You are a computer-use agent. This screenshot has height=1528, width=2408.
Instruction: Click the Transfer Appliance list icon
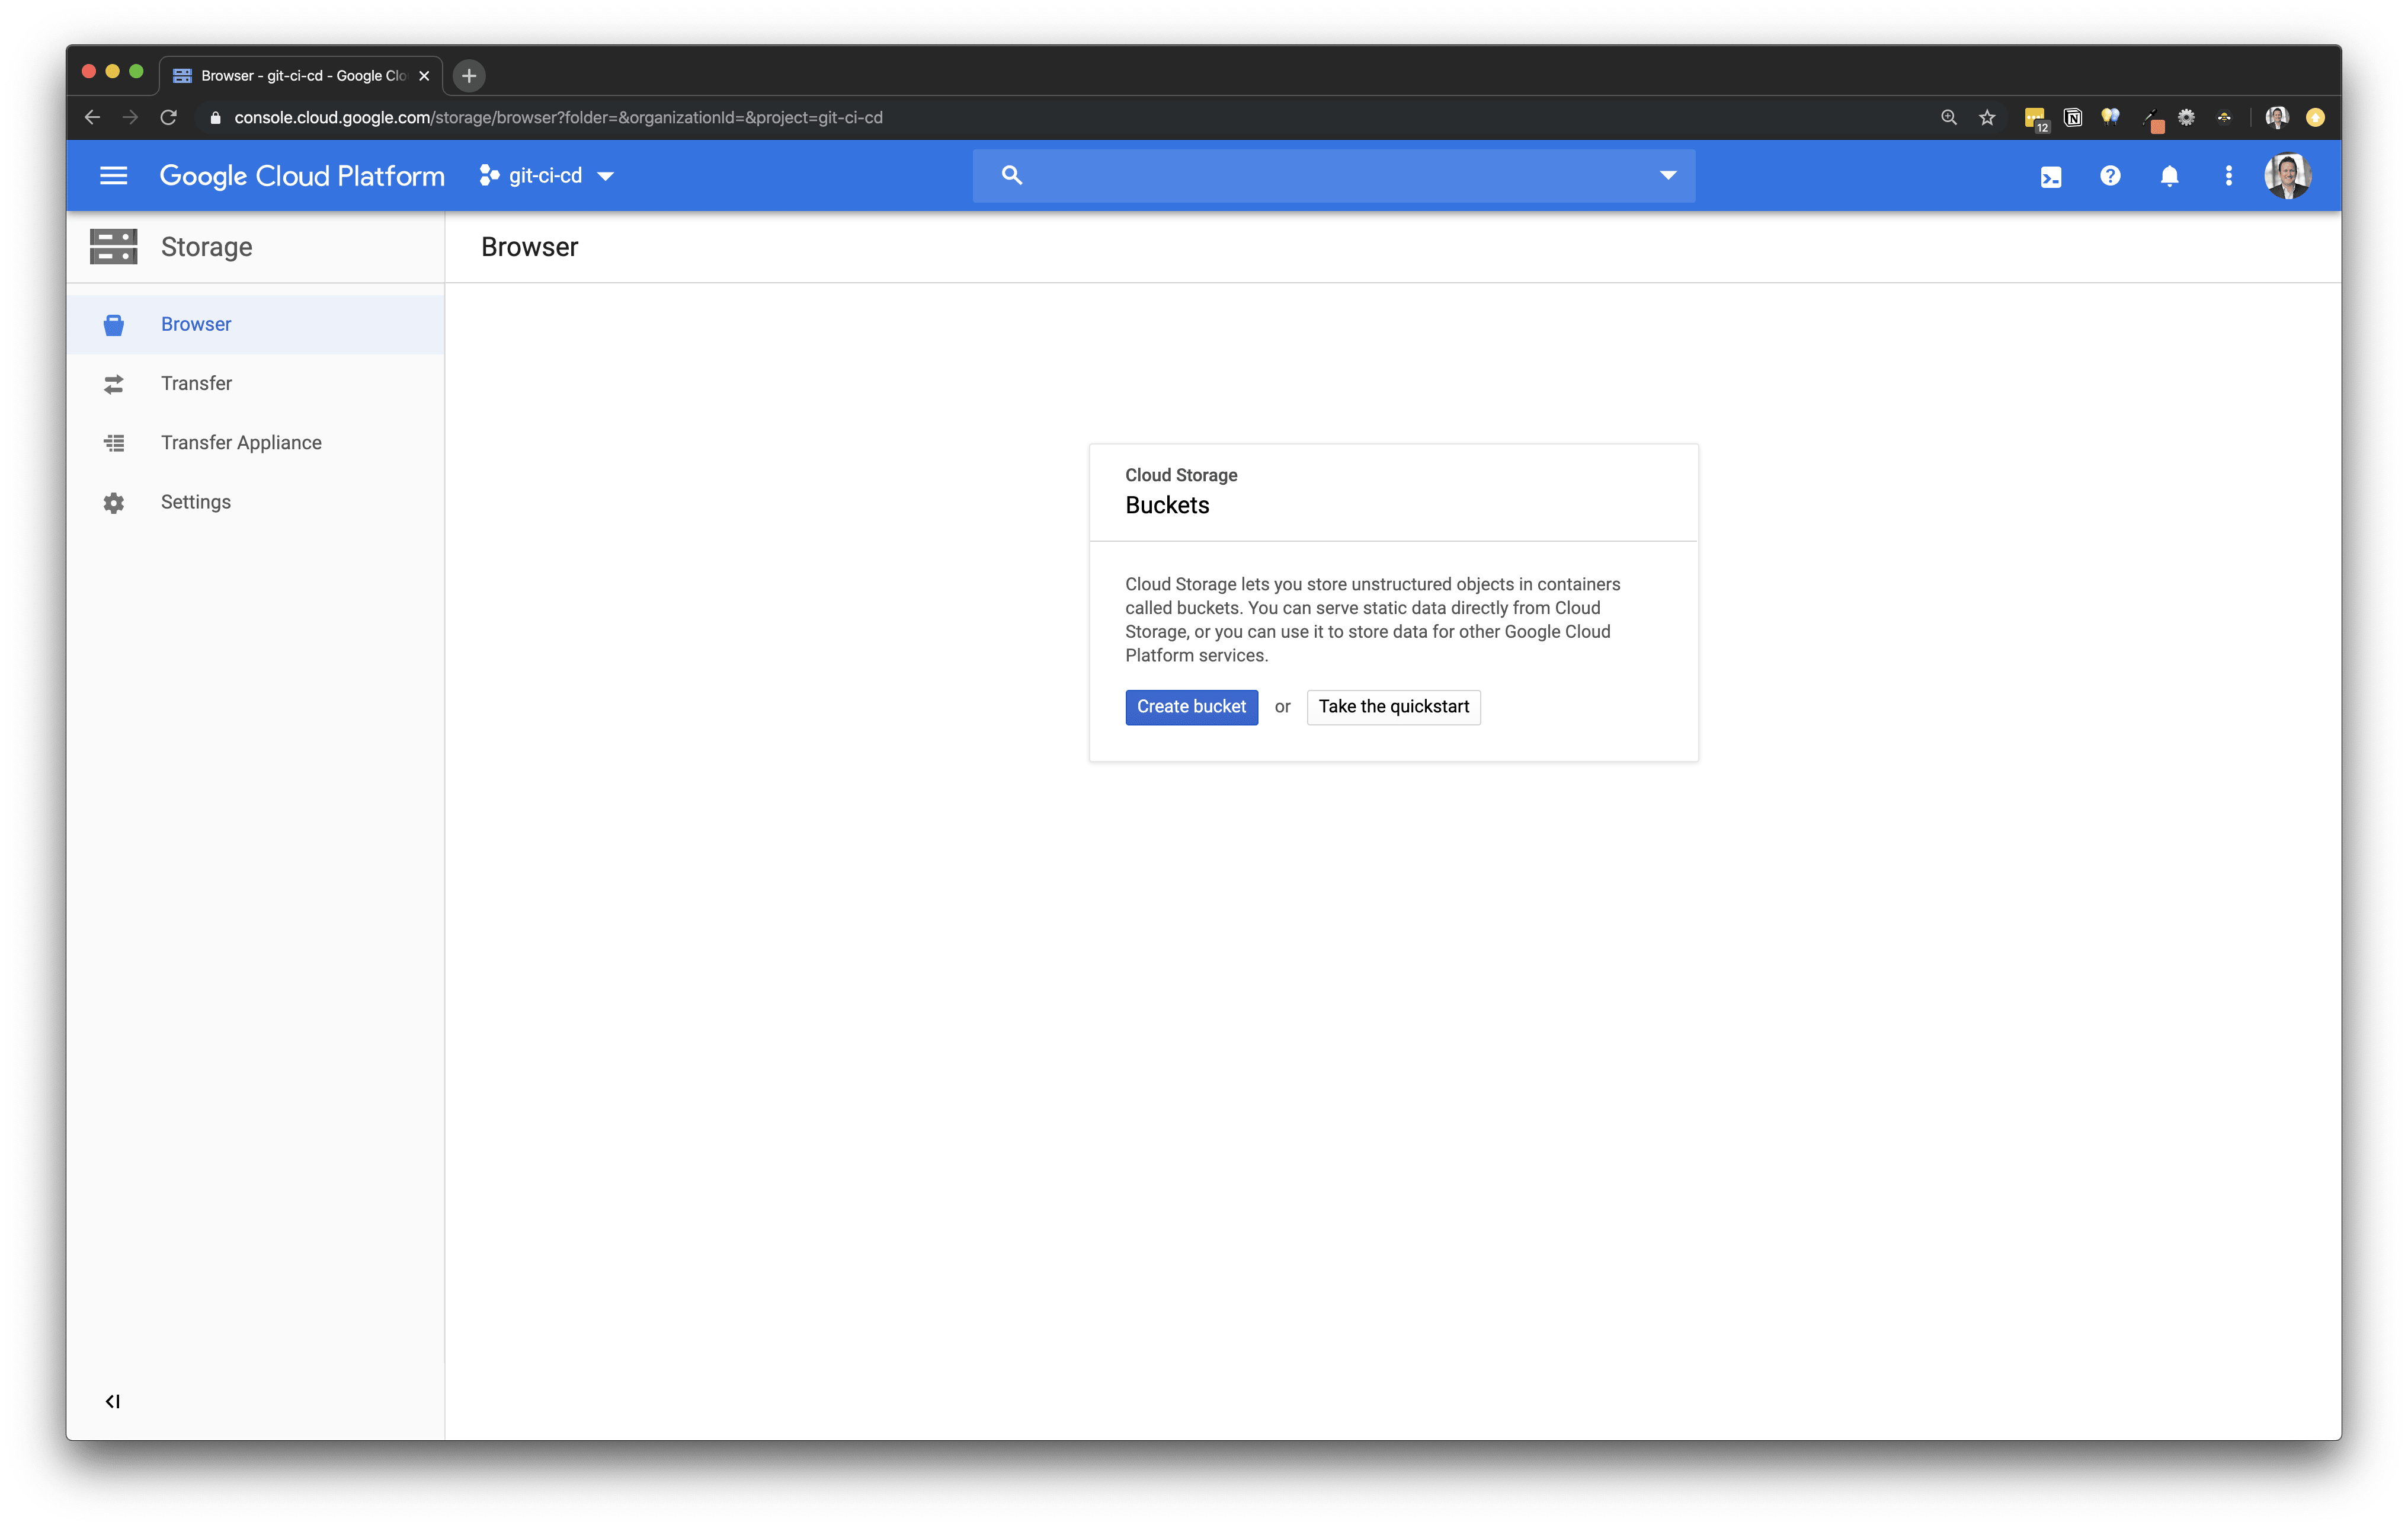click(114, 443)
